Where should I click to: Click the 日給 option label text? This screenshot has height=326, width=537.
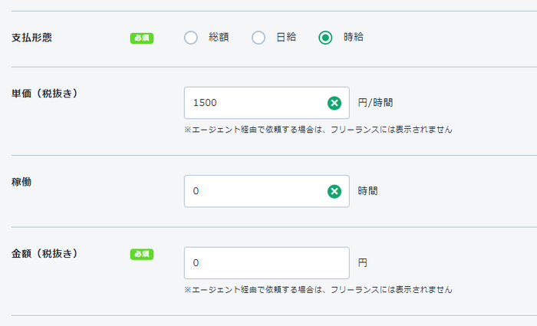click(286, 38)
